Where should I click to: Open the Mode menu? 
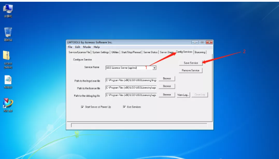click(x=87, y=47)
